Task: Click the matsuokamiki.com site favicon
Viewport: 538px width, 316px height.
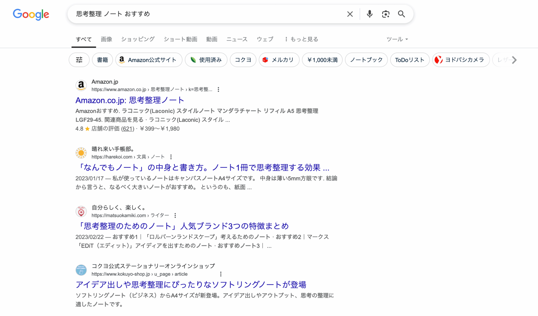Action: point(81,211)
